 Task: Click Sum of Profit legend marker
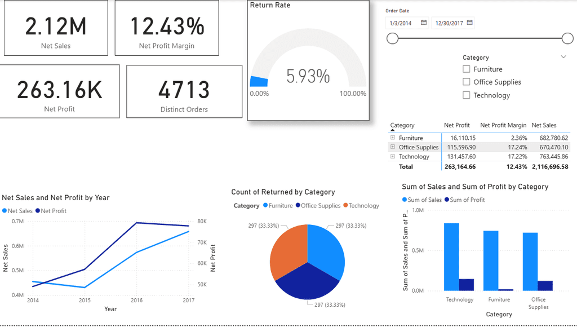point(447,200)
